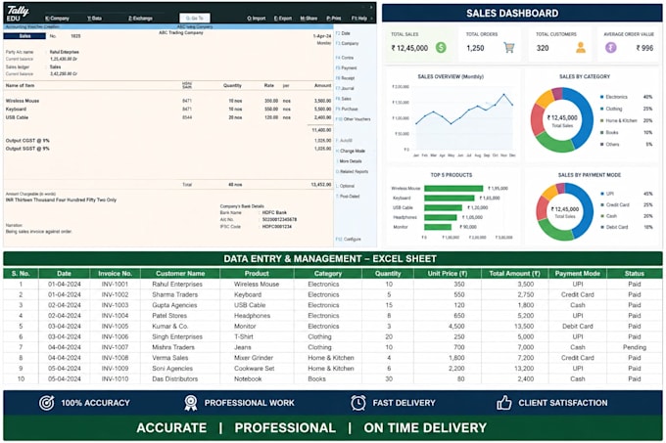Image resolution: width=666 pixels, height=443 pixels.
Task: Select the Sharma Traders customer cell
Action: pyautogui.click(x=180, y=294)
